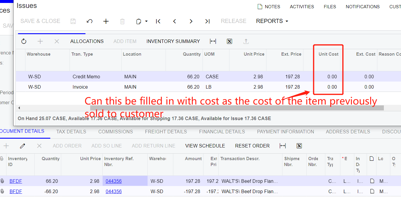Switch to FREIGHT DETAILS tab
The height and width of the screenshot is (199, 401).
click(166, 132)
